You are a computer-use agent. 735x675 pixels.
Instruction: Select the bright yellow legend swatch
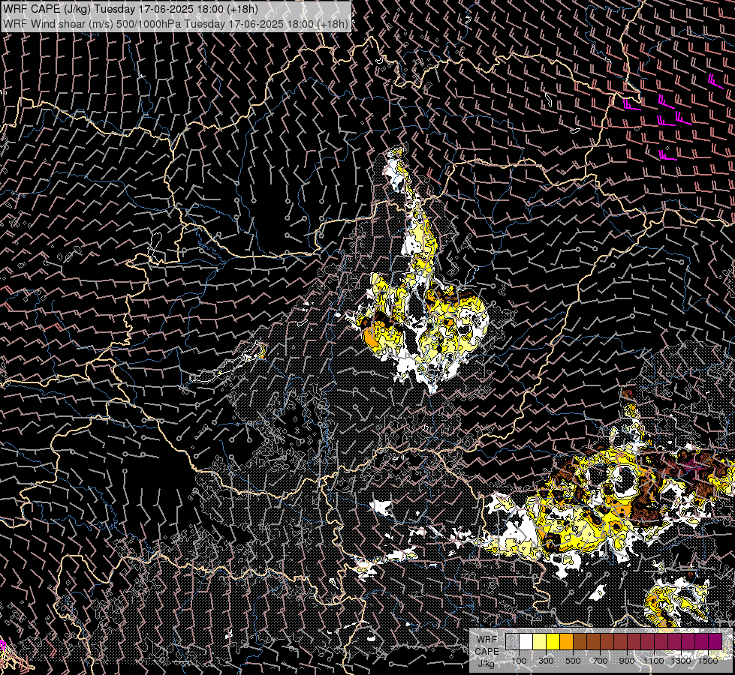click(553, 641)
